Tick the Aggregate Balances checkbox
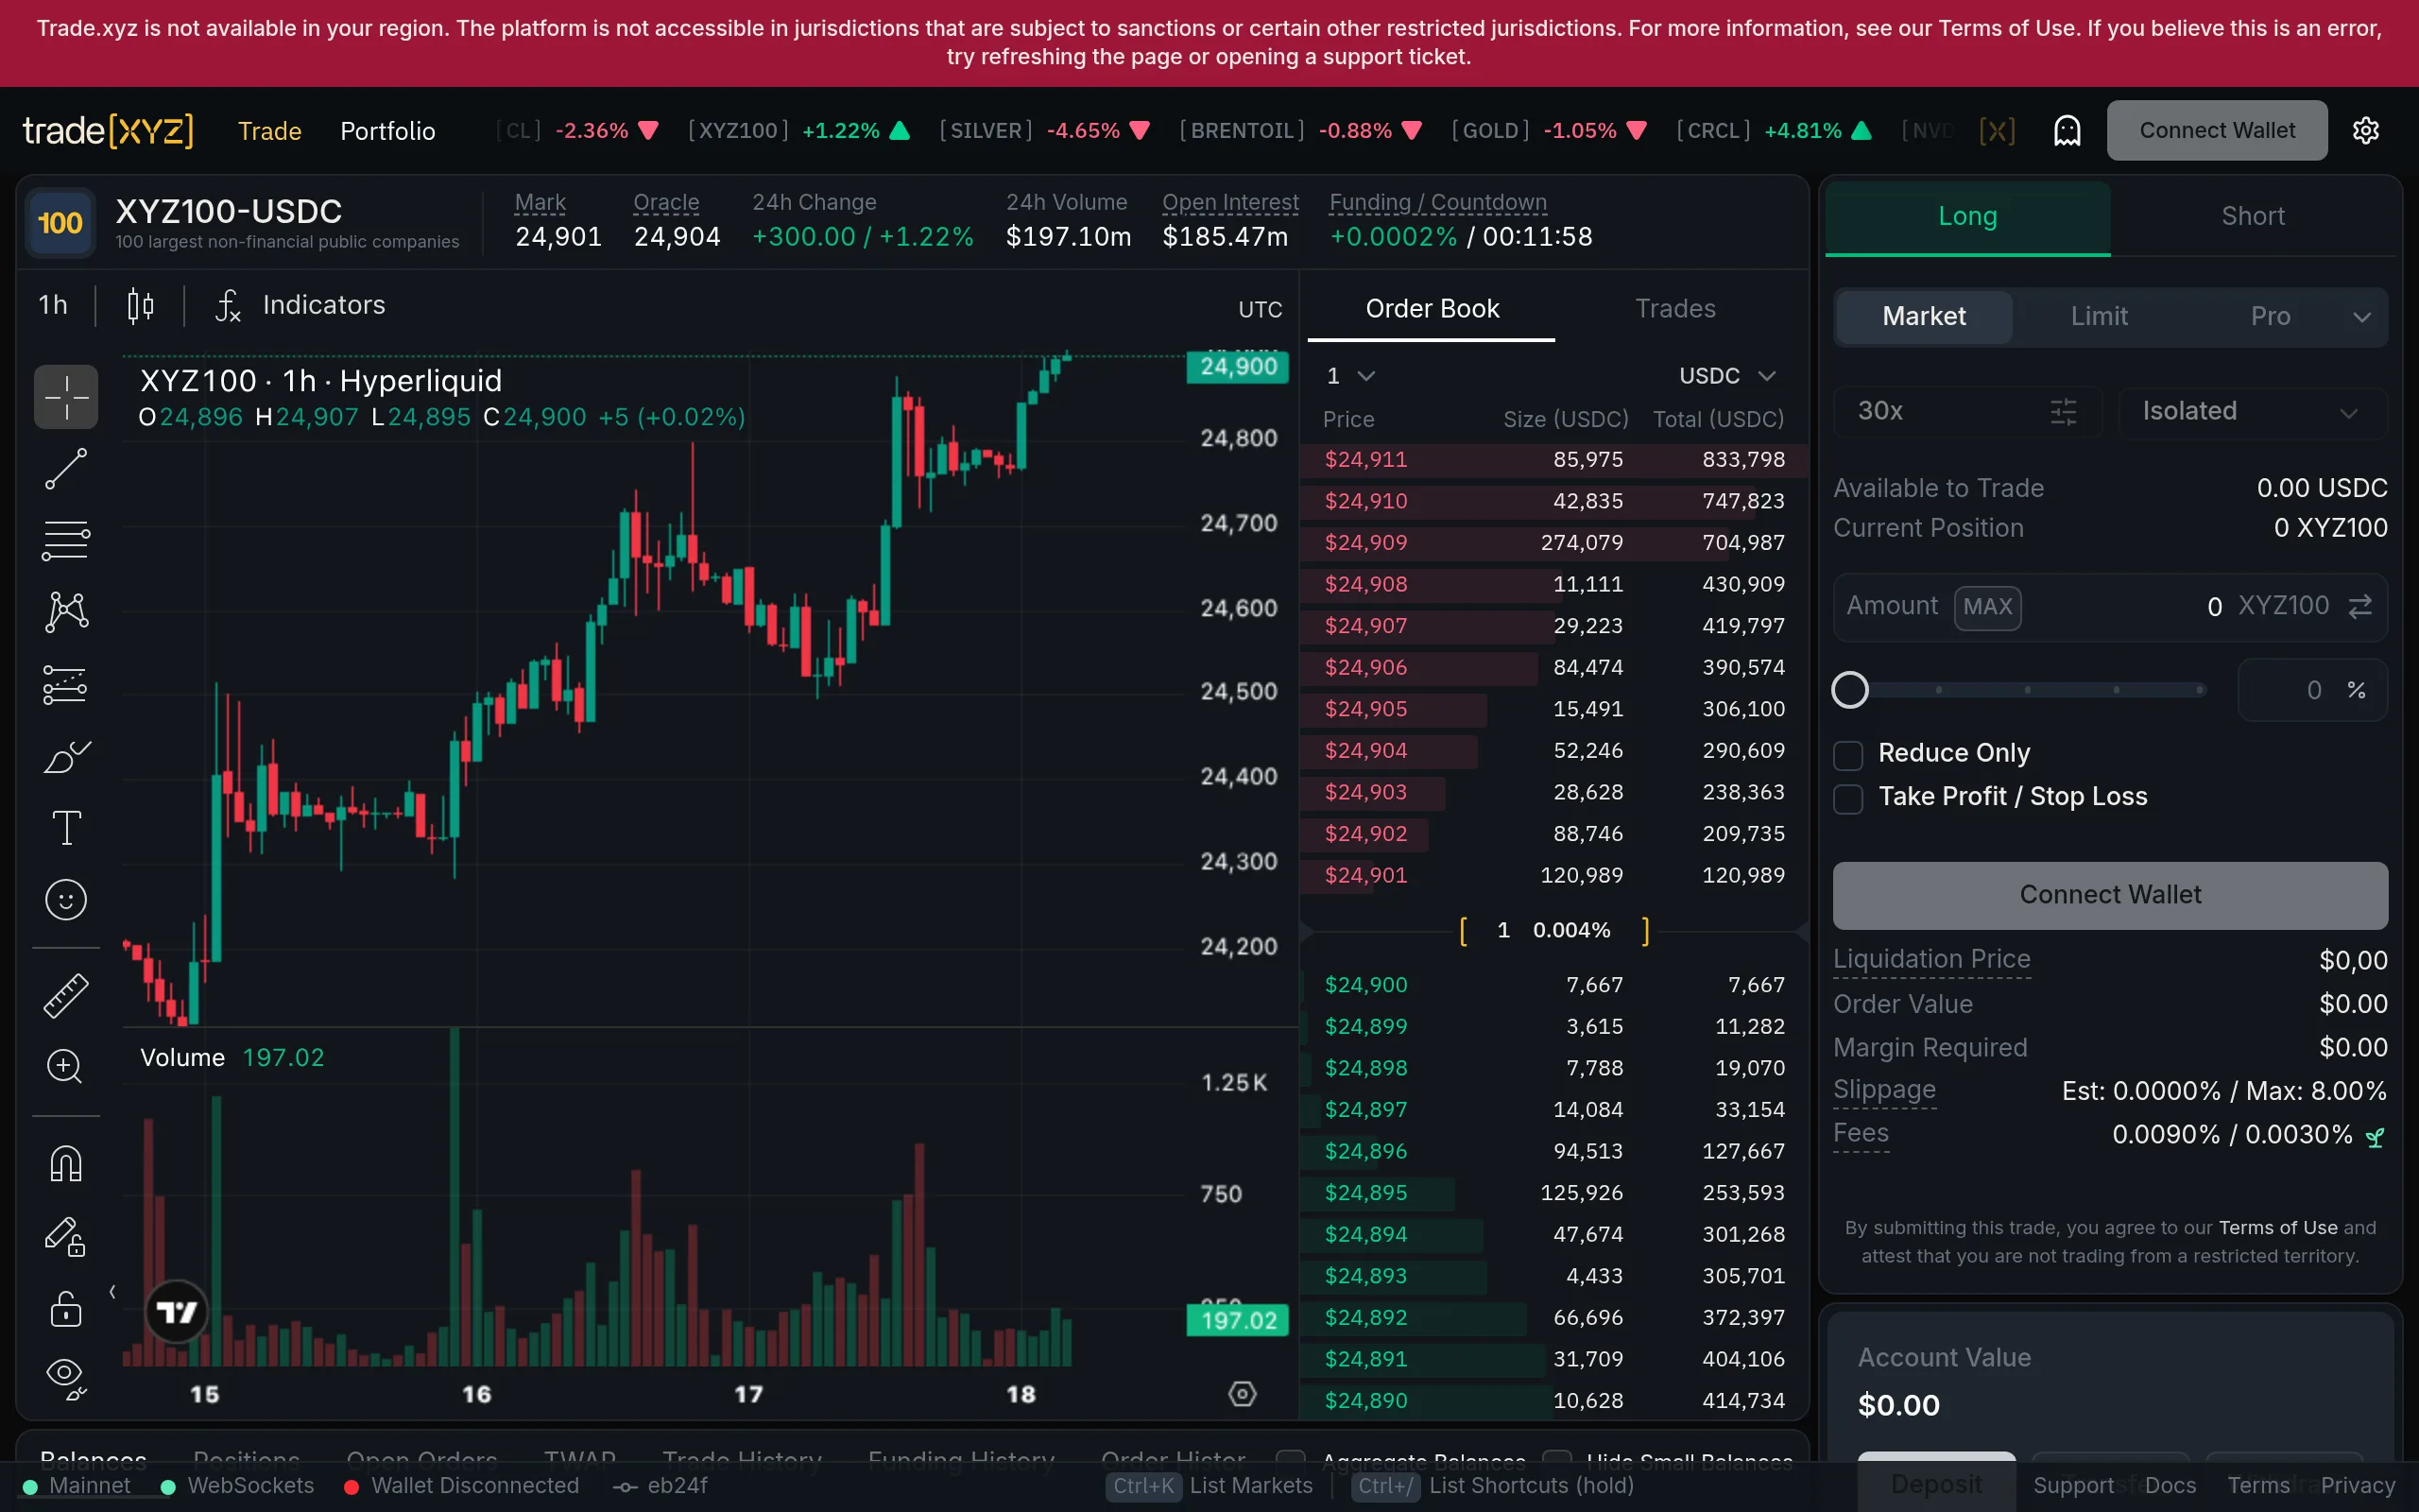 tap(1291, 1460)
